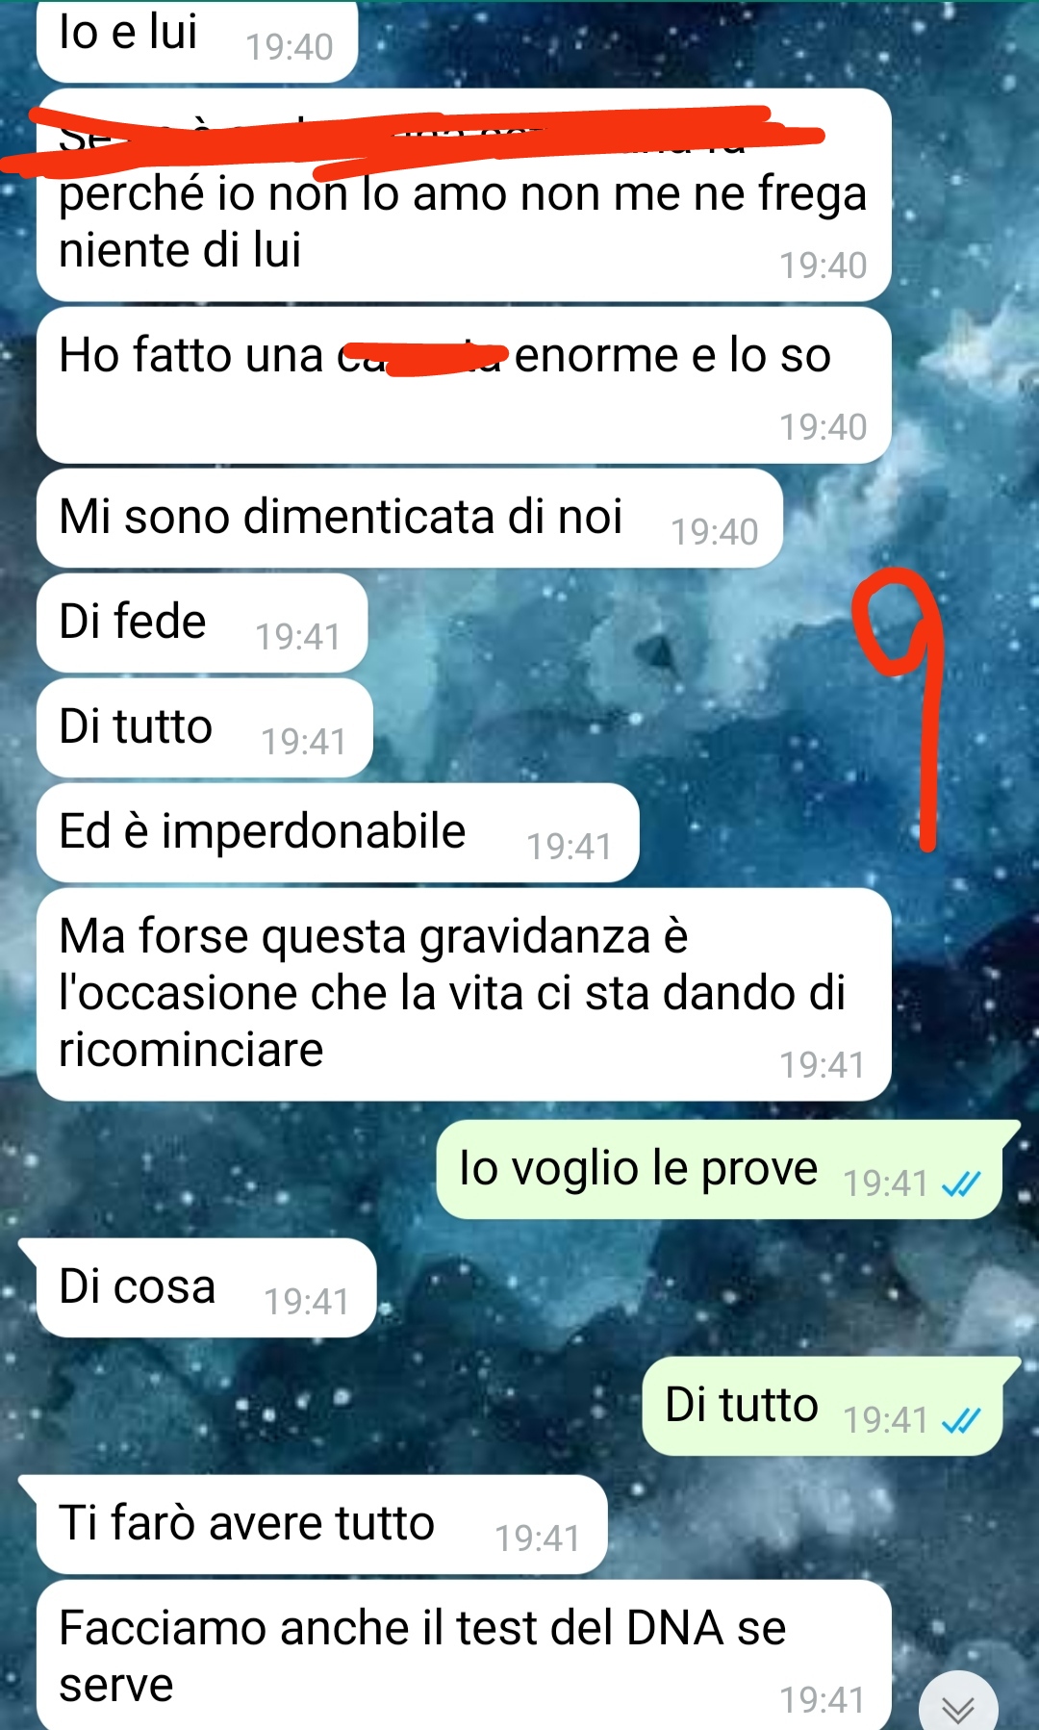Tap the 'Ed è imperdonabile' message

(x=338, y=832)
